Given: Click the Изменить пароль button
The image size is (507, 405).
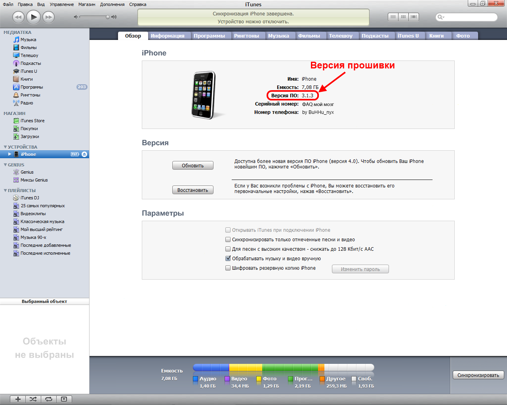Looking at the screenshot, I should [360, 269].
